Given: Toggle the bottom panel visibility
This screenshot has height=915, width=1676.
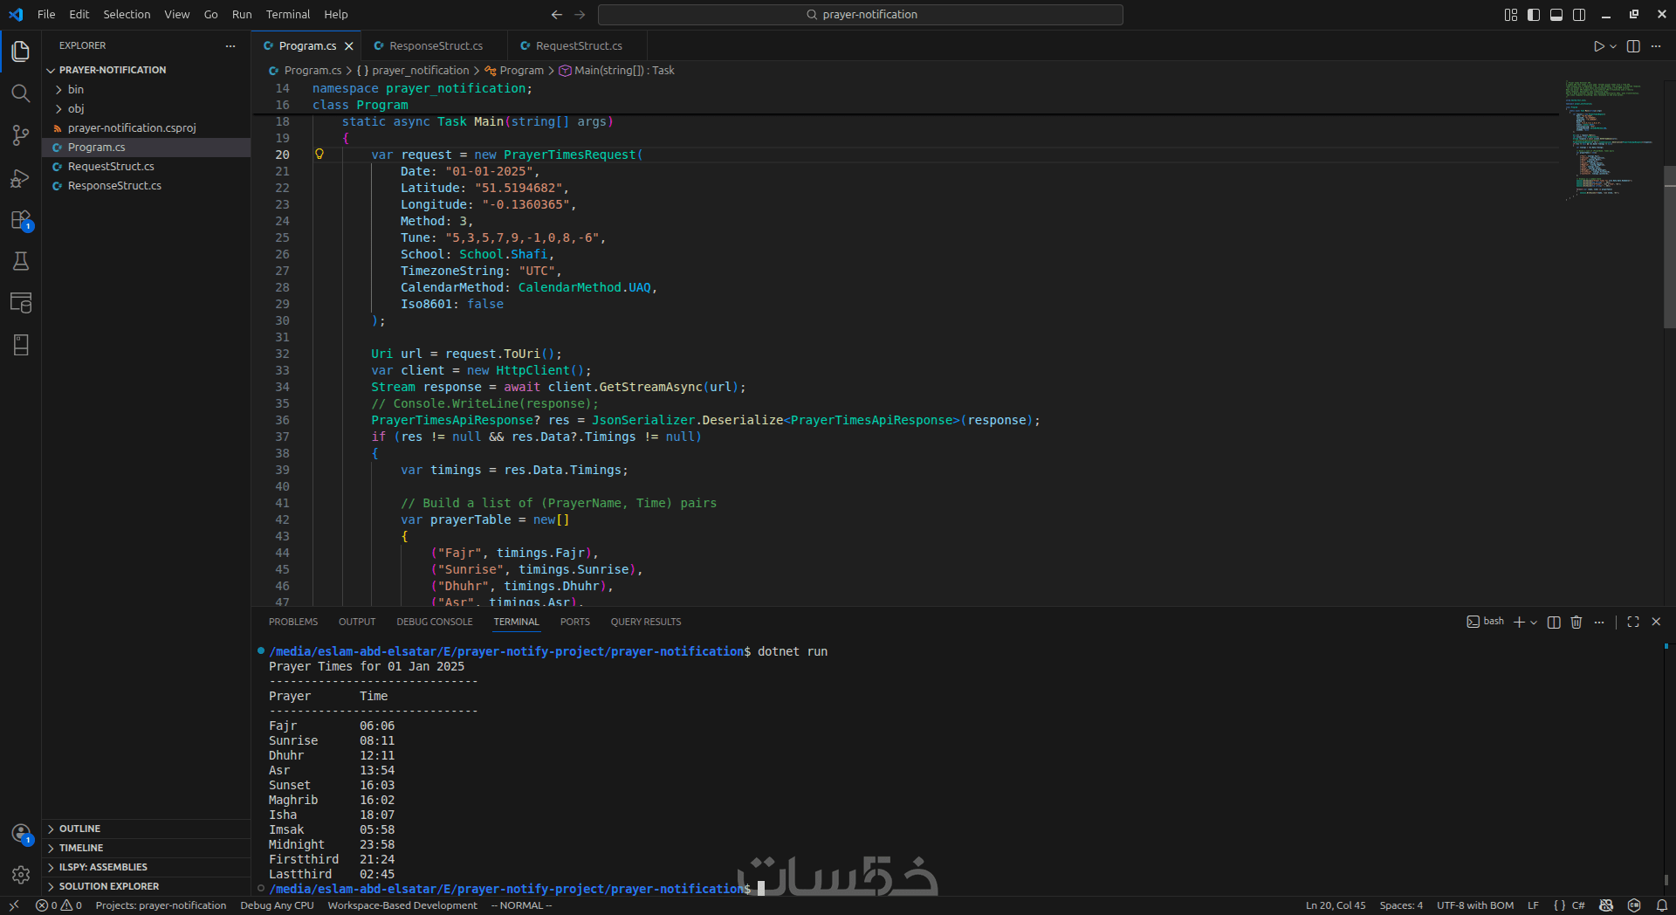Looking at the screenshot, I should 1556,14.
